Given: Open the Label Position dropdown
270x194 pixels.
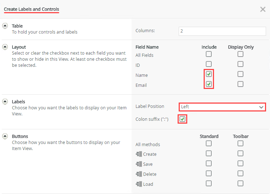Looking at the screenshot, I should (x=222, y=106).
